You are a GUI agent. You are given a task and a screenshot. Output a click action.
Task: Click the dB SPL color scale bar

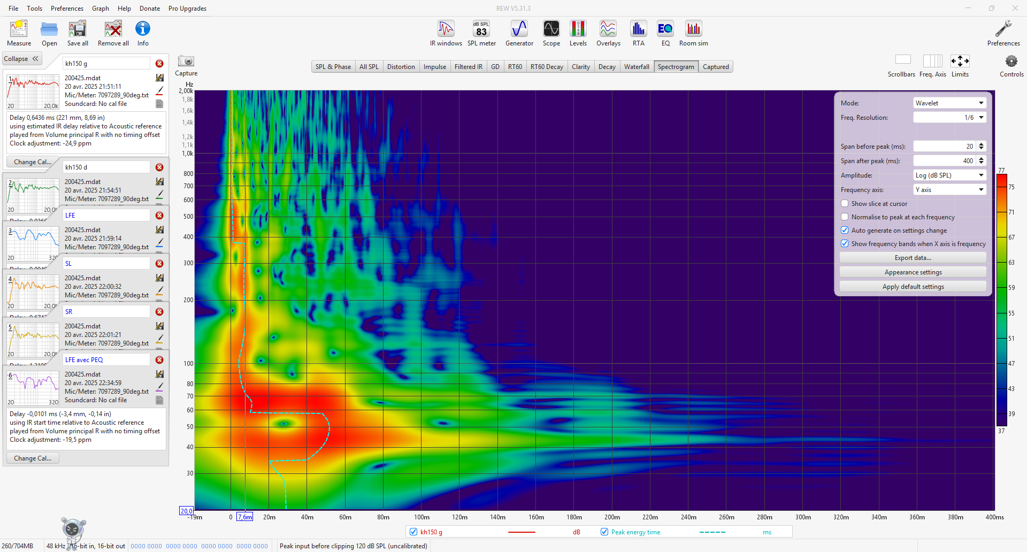pos(1002,300)
